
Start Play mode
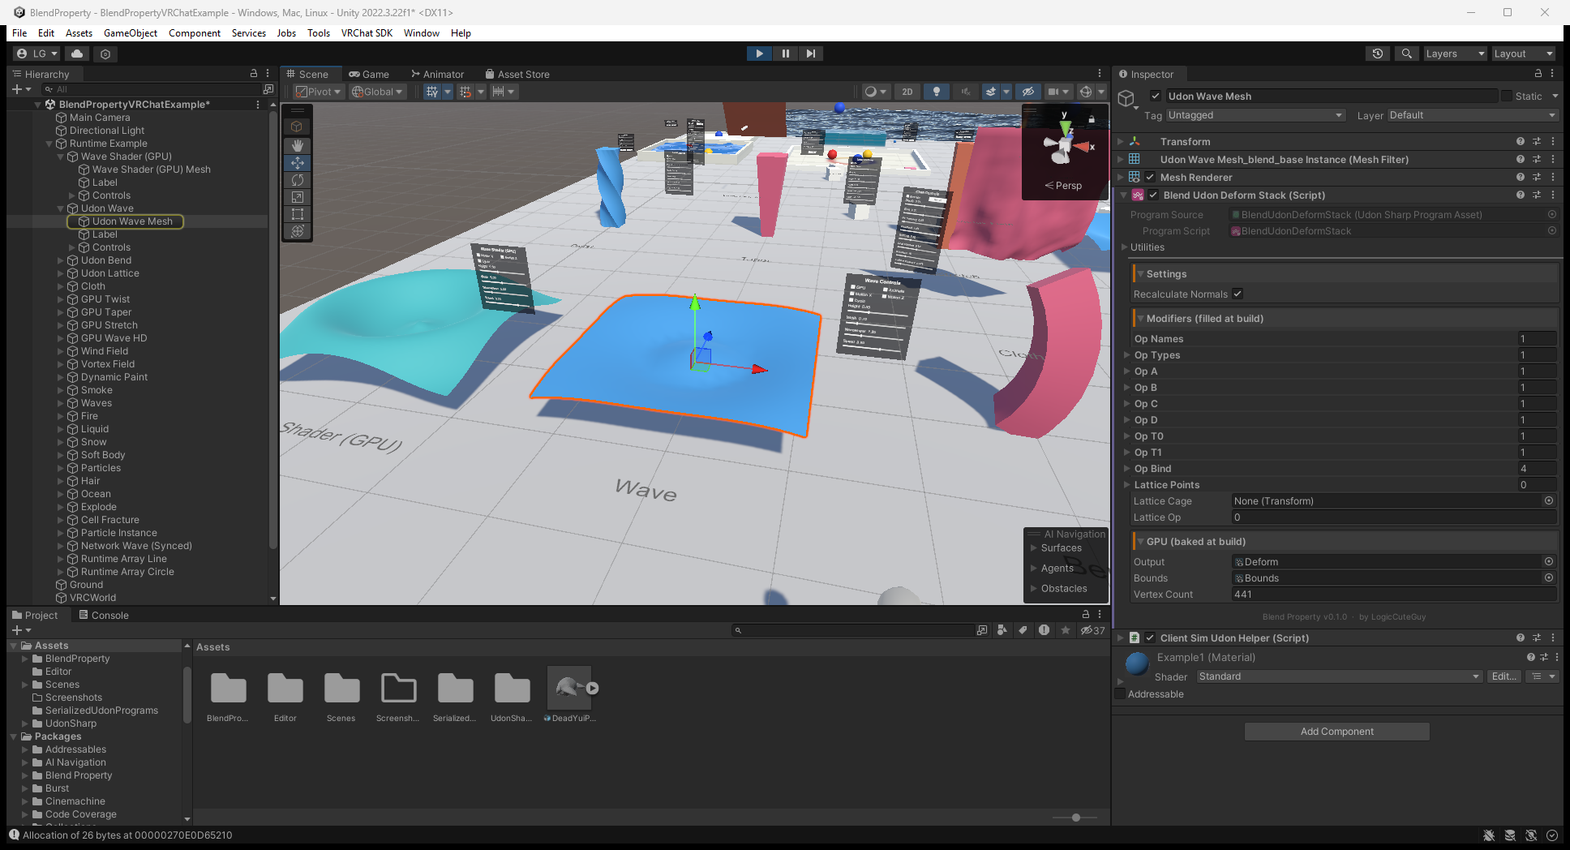[x=759, y=54]
